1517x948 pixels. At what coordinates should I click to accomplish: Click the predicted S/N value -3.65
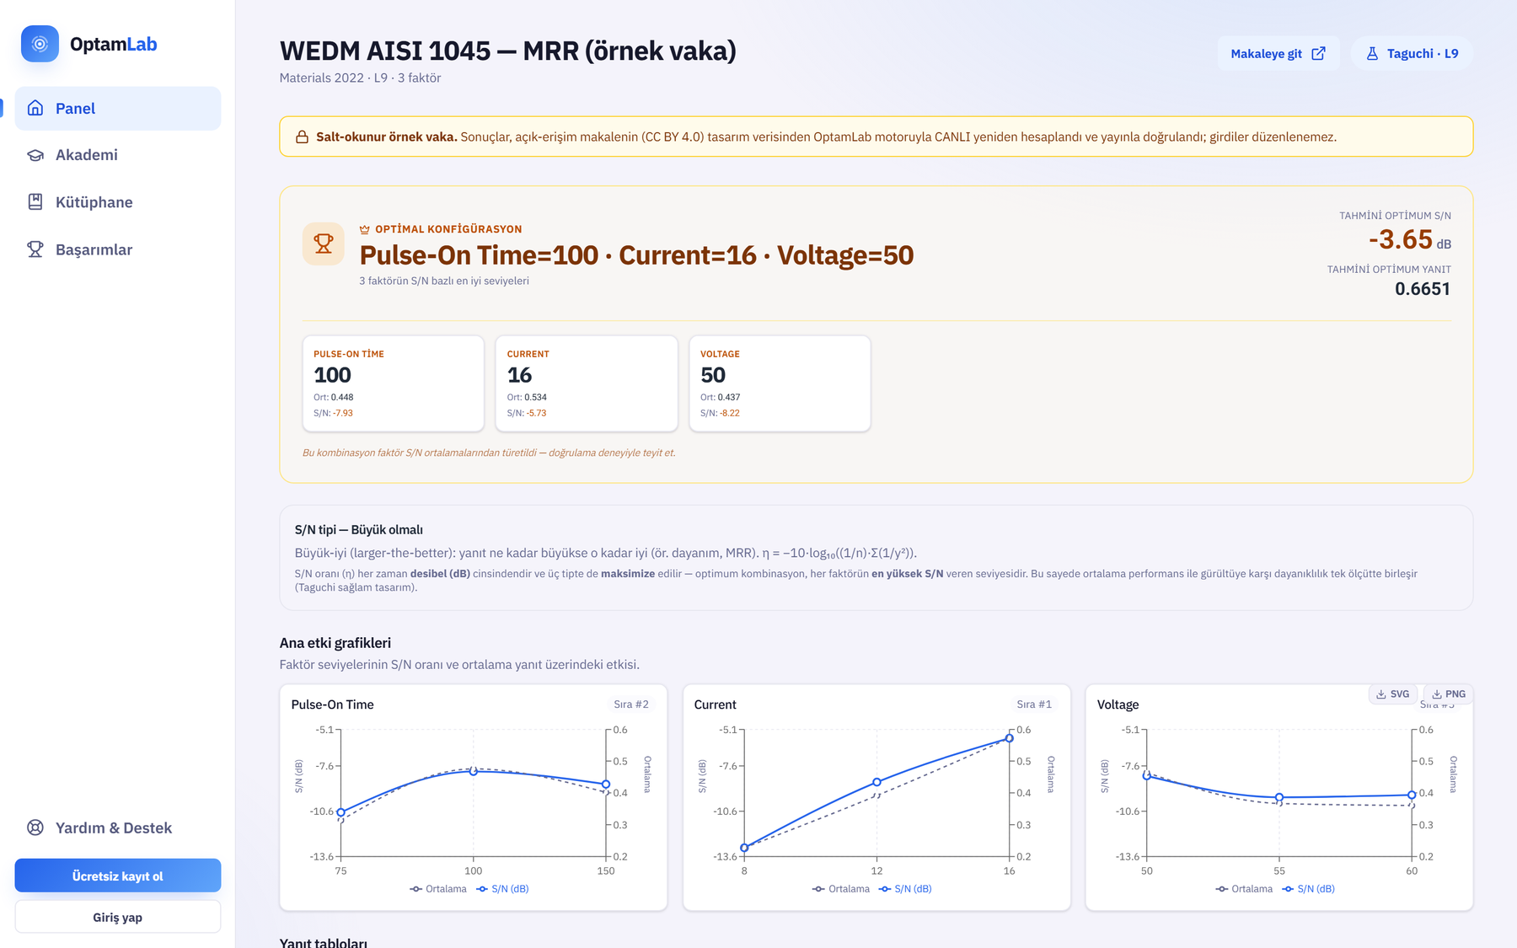[x=1400, y=239]
